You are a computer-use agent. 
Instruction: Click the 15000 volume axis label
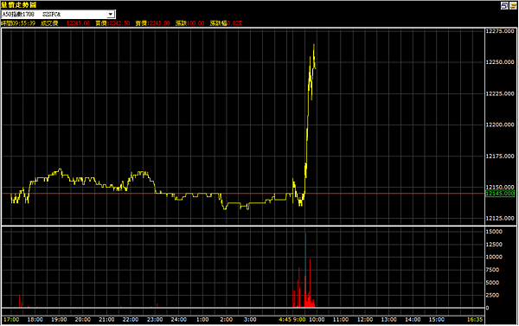coord(494,232)
